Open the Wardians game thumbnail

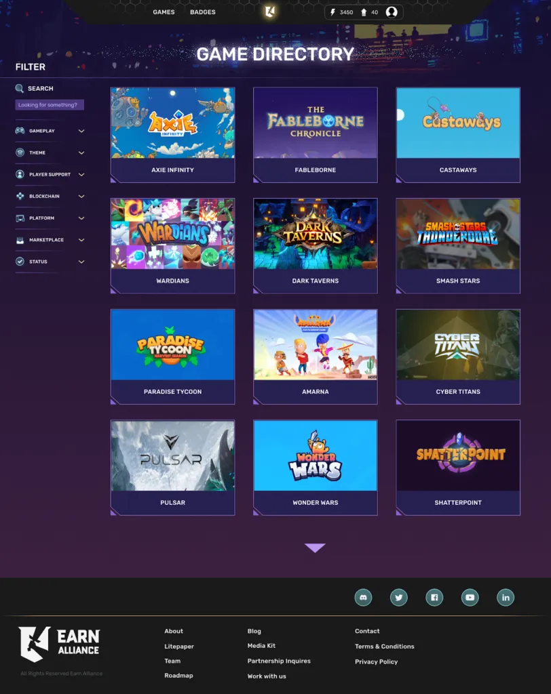tap(172, 234)
